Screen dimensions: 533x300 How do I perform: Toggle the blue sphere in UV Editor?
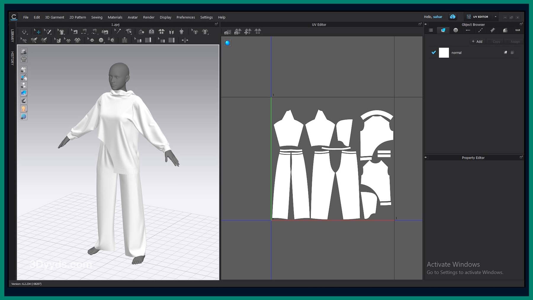click(x=227, y=43)
